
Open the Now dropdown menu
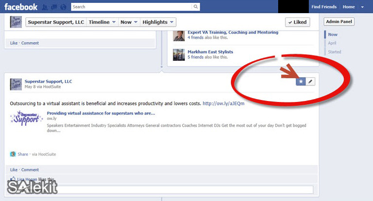pyautogui.click(x=129, y=22)
